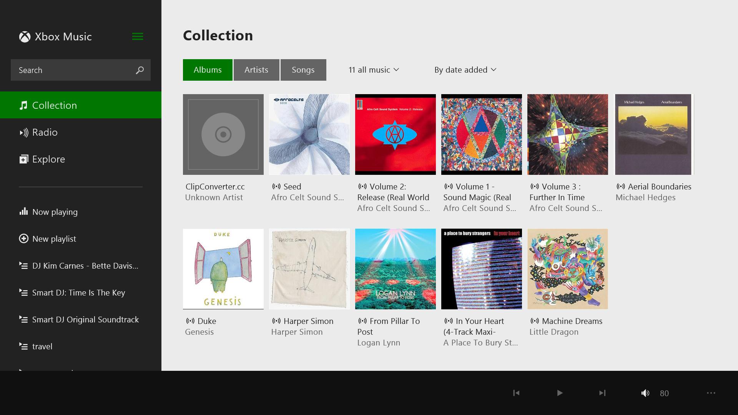The width and height of the screenshot is (738, 415).
Task: Click the artist name Michael Hedges
Action: pos(645,198)
